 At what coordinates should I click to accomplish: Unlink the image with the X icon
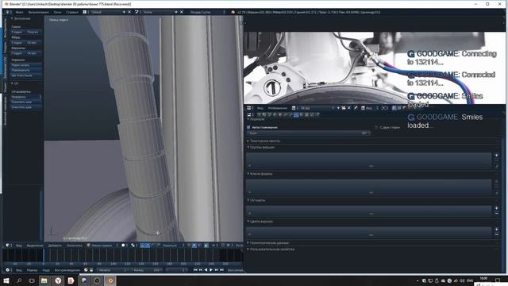click(x=349, y=108)
